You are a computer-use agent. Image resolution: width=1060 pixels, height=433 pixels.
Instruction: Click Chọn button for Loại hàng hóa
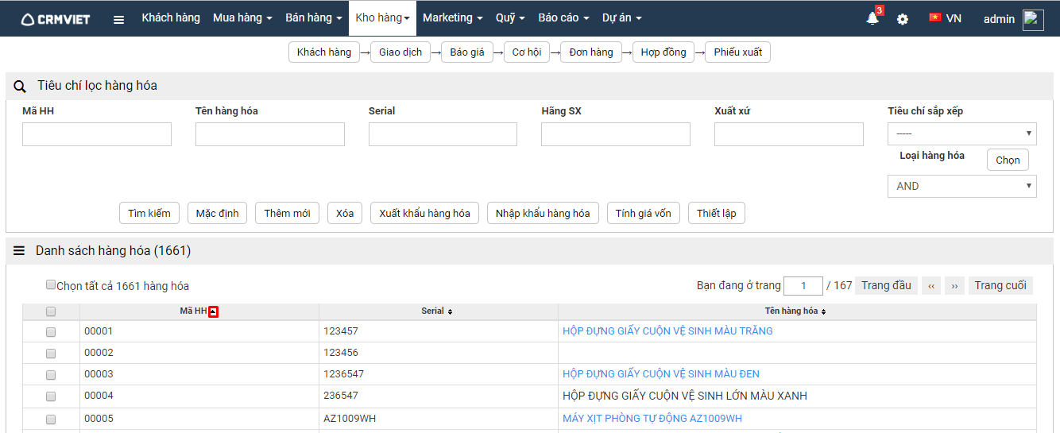pos(1008,160)
